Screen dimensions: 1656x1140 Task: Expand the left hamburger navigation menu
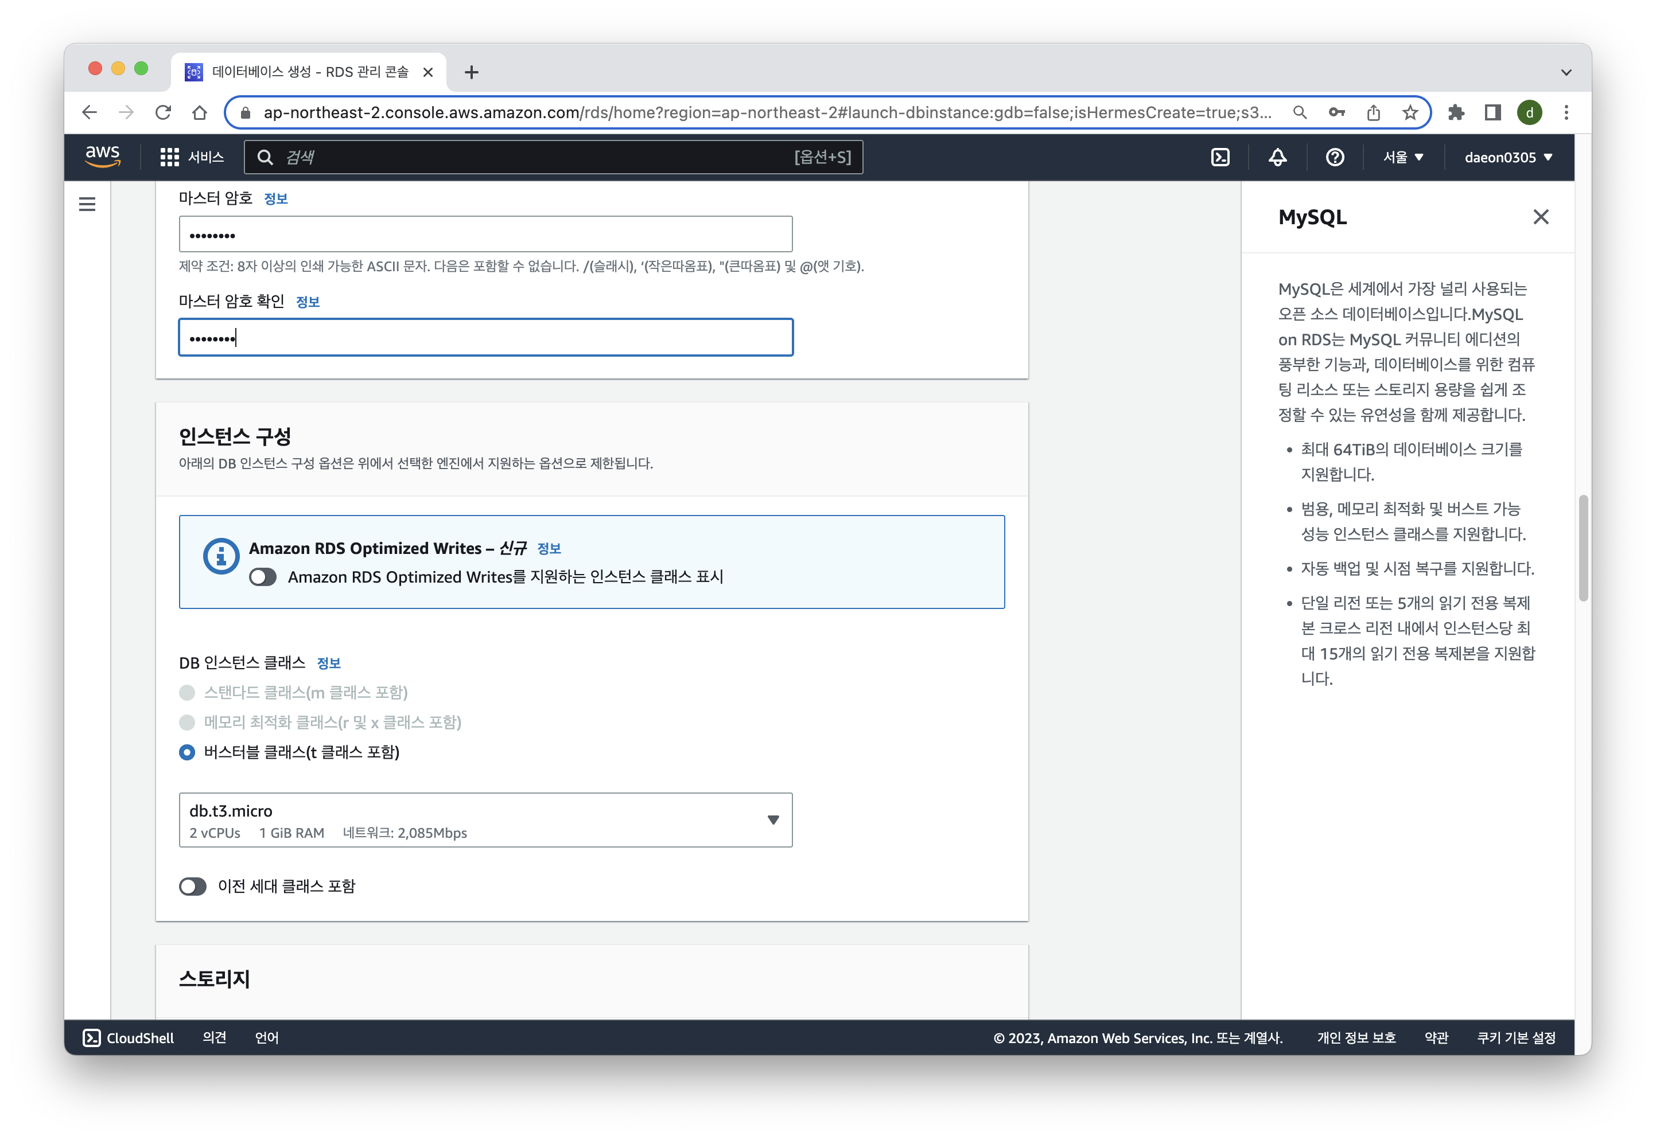coord(87,204)
